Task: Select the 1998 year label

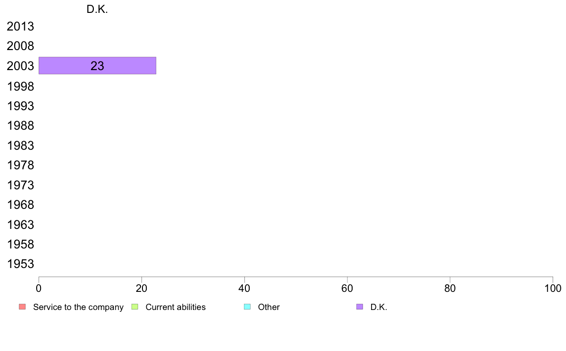Action: 20,86
